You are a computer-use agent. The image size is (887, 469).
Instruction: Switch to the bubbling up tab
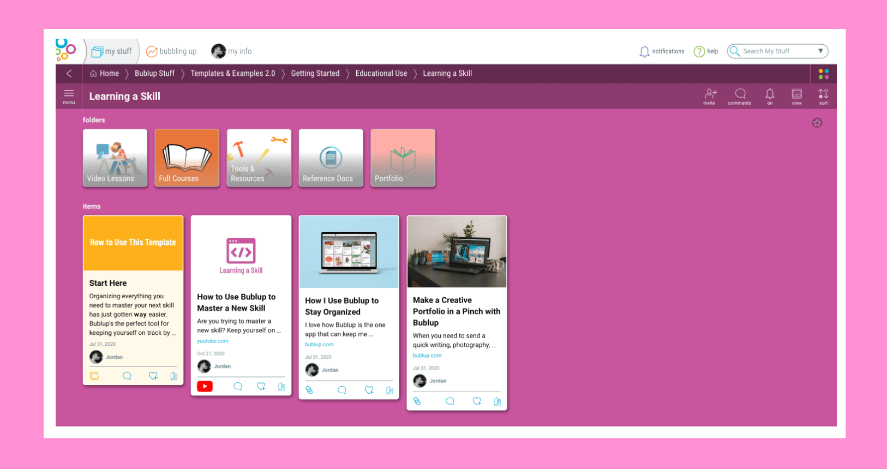pos(171,51)
